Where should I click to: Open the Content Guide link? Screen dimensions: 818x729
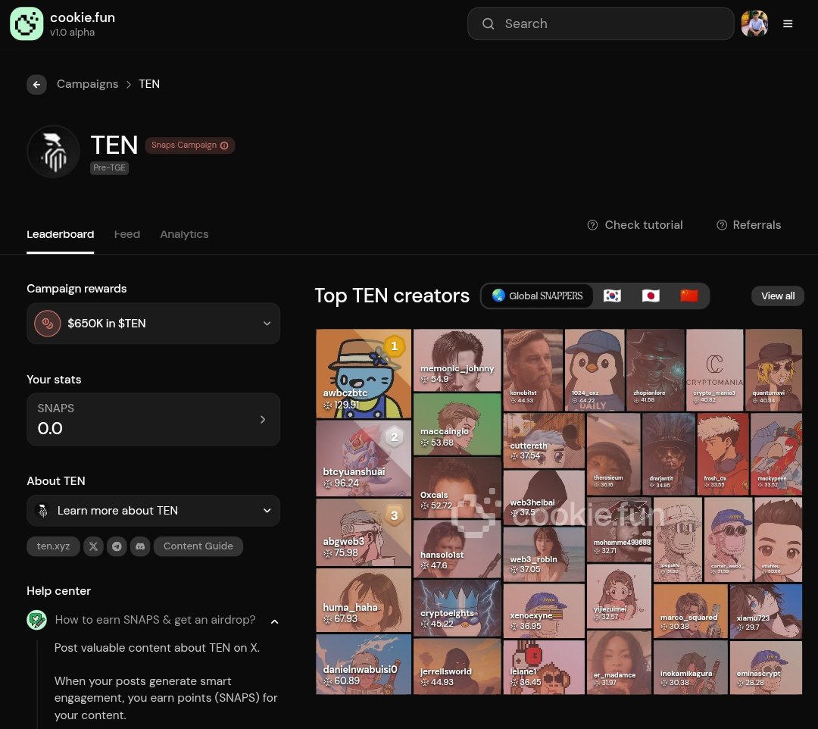pos(198,546)
